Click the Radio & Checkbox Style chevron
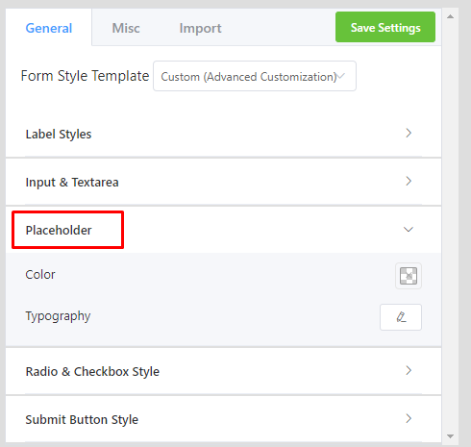The width and height of the screenshot is (471, 447). pyautogui.click(x=409, y=370)
